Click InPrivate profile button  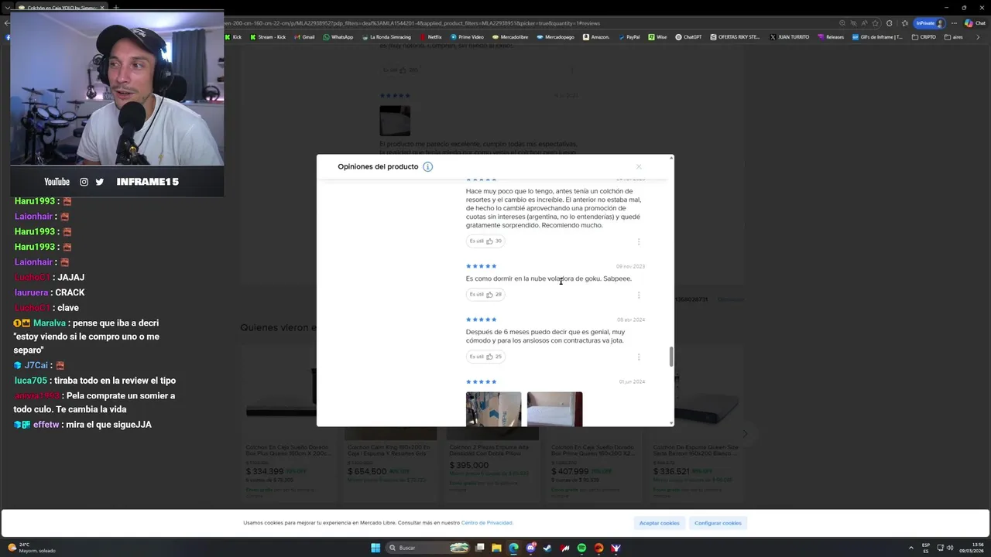[930, 23]
